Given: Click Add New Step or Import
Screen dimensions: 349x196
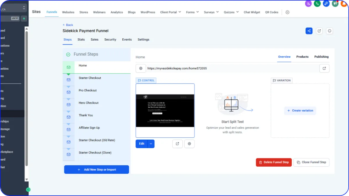Looking at the screenshot, I should (97, 170).
